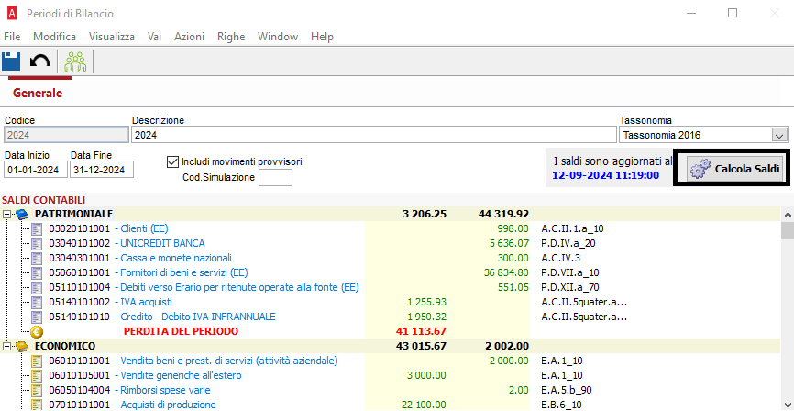The height and width of the screenshot is (411, 794).
Task: Click the icon beside Debiti verso Erario row
Action: pyautogui.click(x=38, y=287)
